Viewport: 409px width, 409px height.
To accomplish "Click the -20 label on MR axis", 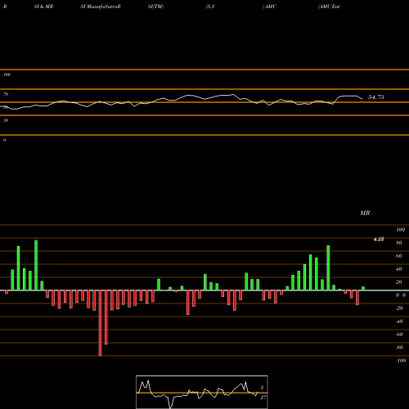I will coord(399,308).
